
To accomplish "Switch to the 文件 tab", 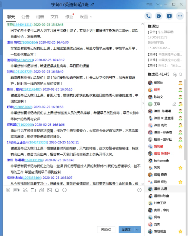I will pos(55,17).
